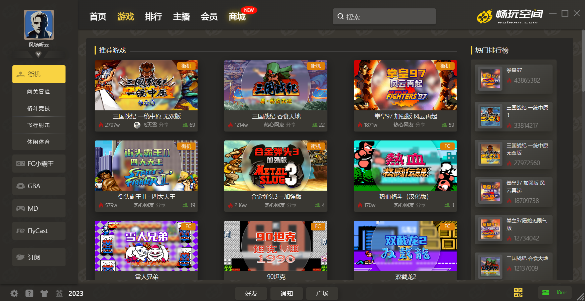Open the 双截龙2 game thumbnail
Viewport: 585px width, 301px height.
tap(405, 246)
